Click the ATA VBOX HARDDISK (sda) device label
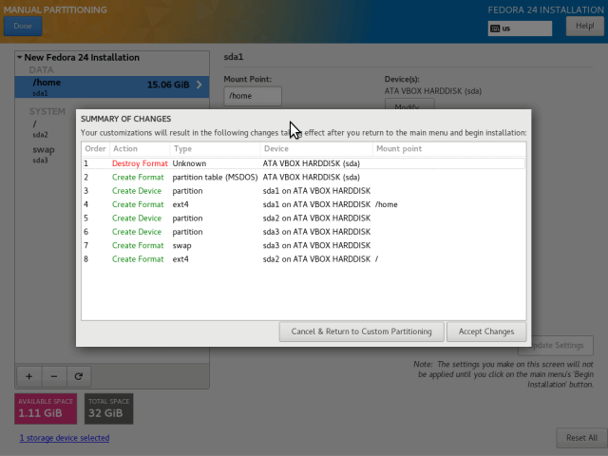Screen dimensions: 608x456 pos(433,91)
